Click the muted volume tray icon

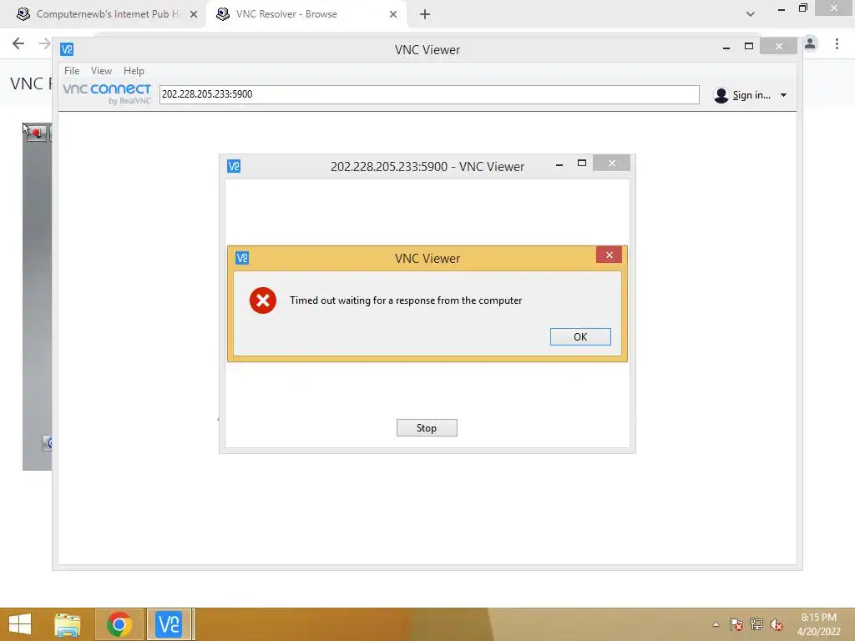[777, 624]
